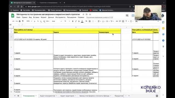Open the Файл menu
The width and height of the screenshot is (175, 98).
(18, 17)
